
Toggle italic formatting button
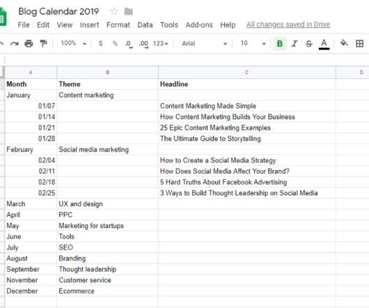(x=295, y=44)
